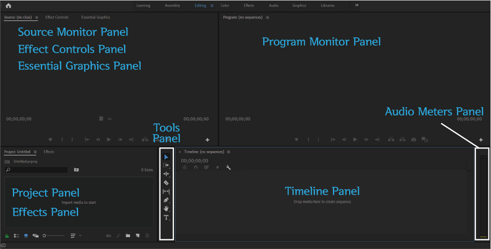491x249 pixels.
Task: Choose the Track Select Forward tool
Action: [166, 165]
